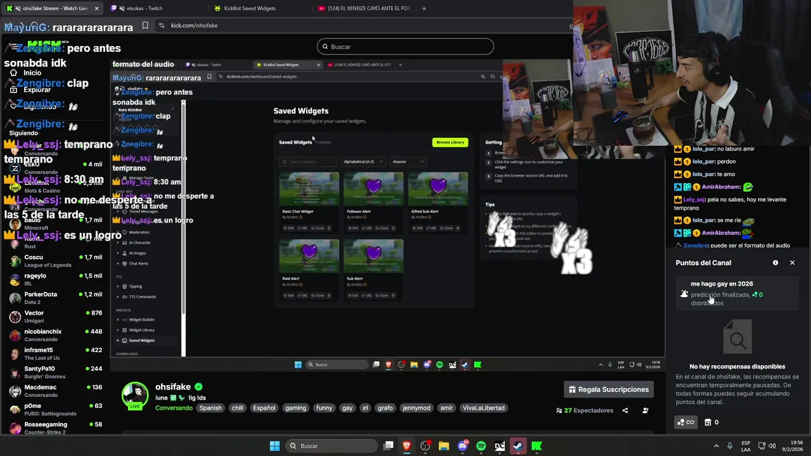Click the user follow icon beside the share icon

645,410
